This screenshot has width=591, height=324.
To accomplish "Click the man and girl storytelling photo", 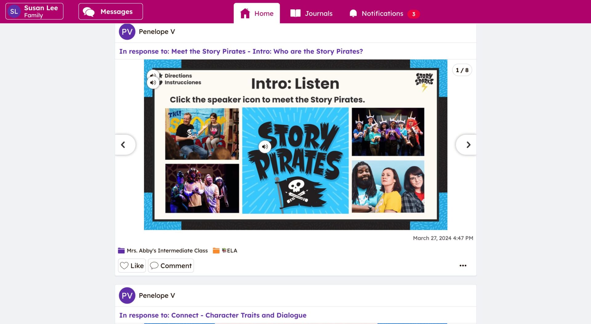I will (202, 134).
